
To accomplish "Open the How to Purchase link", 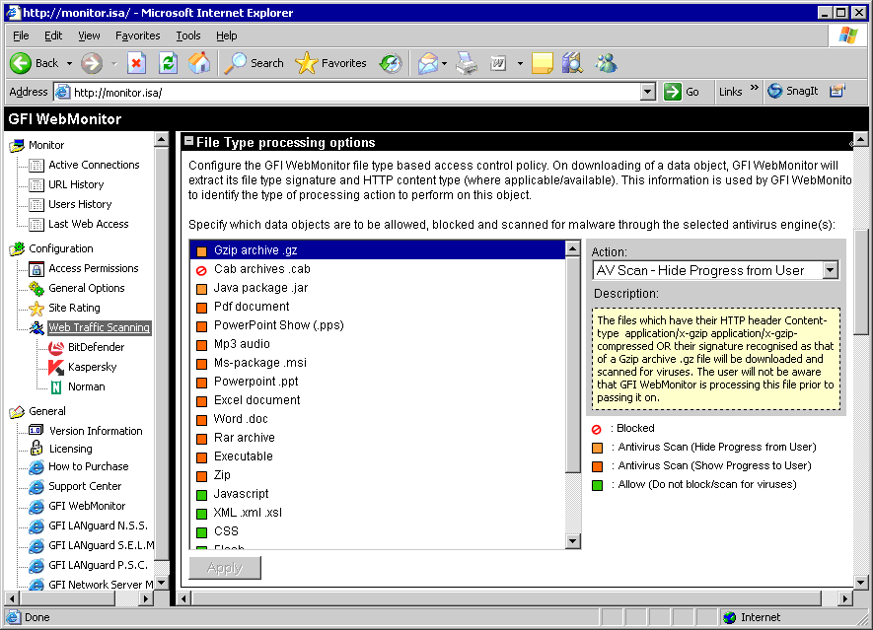I will pyautogui.click(x=89, y=466).
